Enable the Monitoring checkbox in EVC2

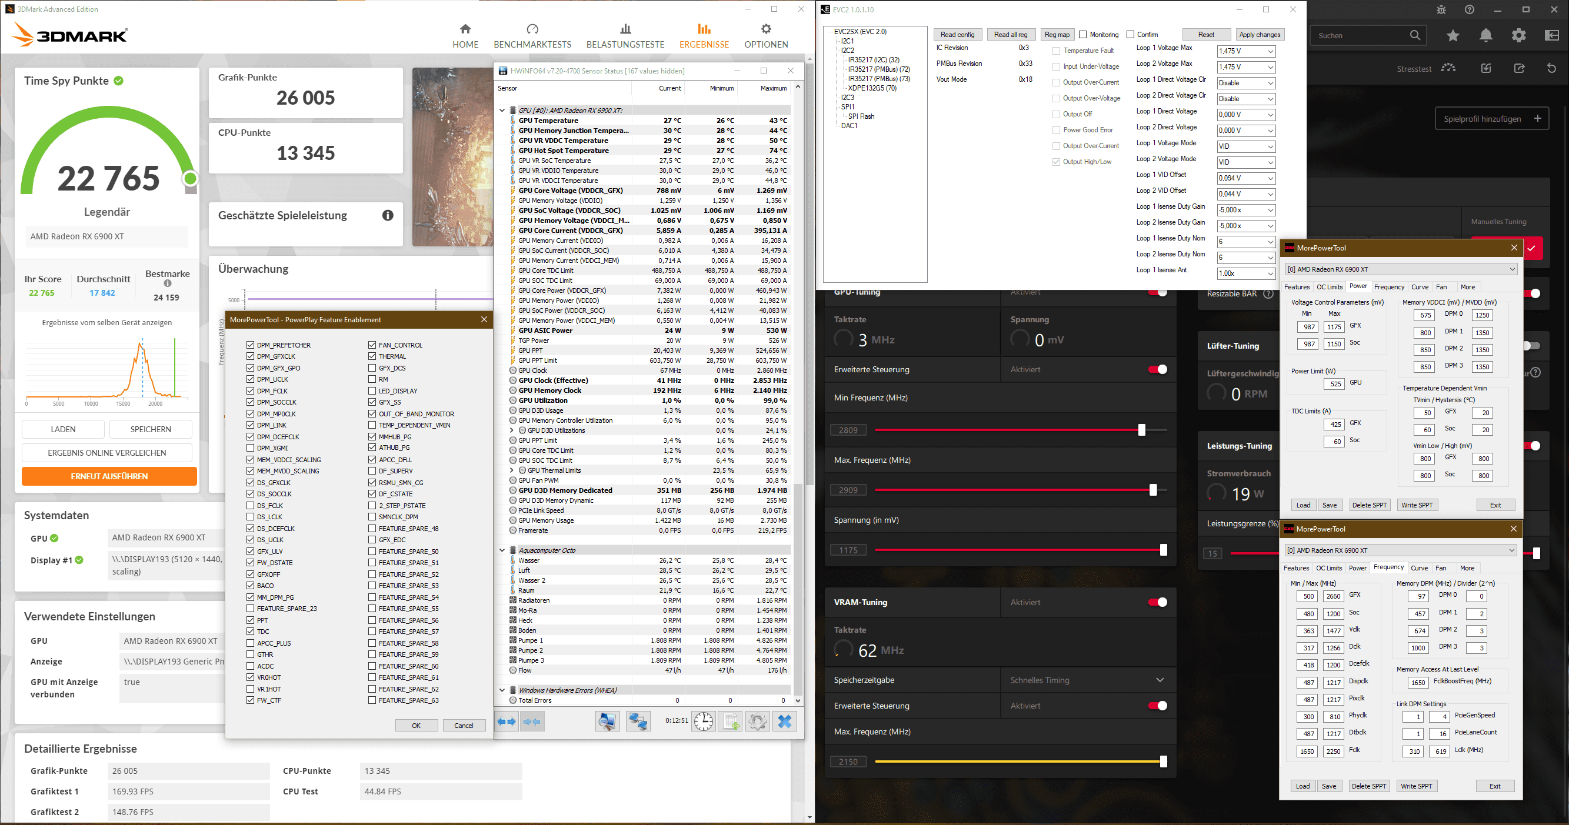pos(1083,35)
